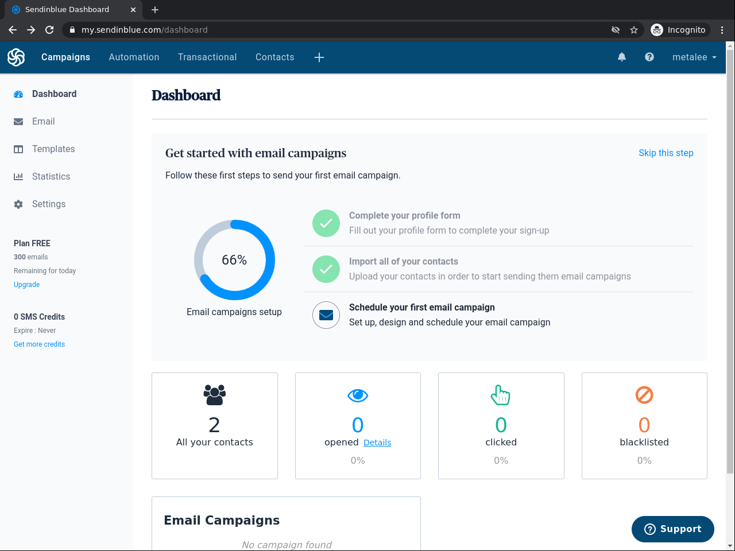735x551 pixels.
Task: Open the Contacts menu
Action: coord(275,57)
